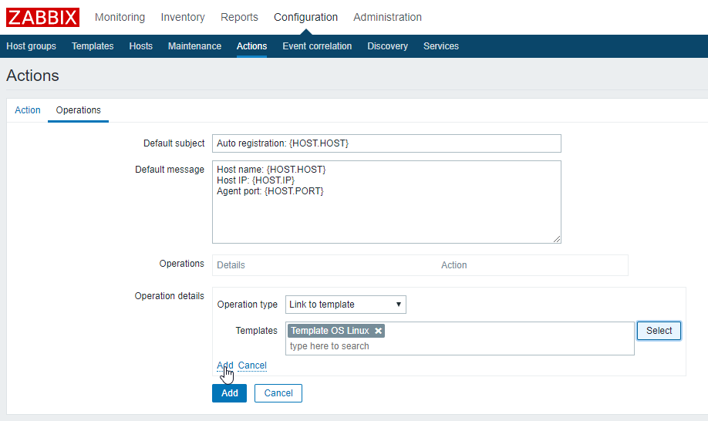Viewport: 708px width, 421px height.
Task: Click into the Default subject field
Action: pos(386,143)
